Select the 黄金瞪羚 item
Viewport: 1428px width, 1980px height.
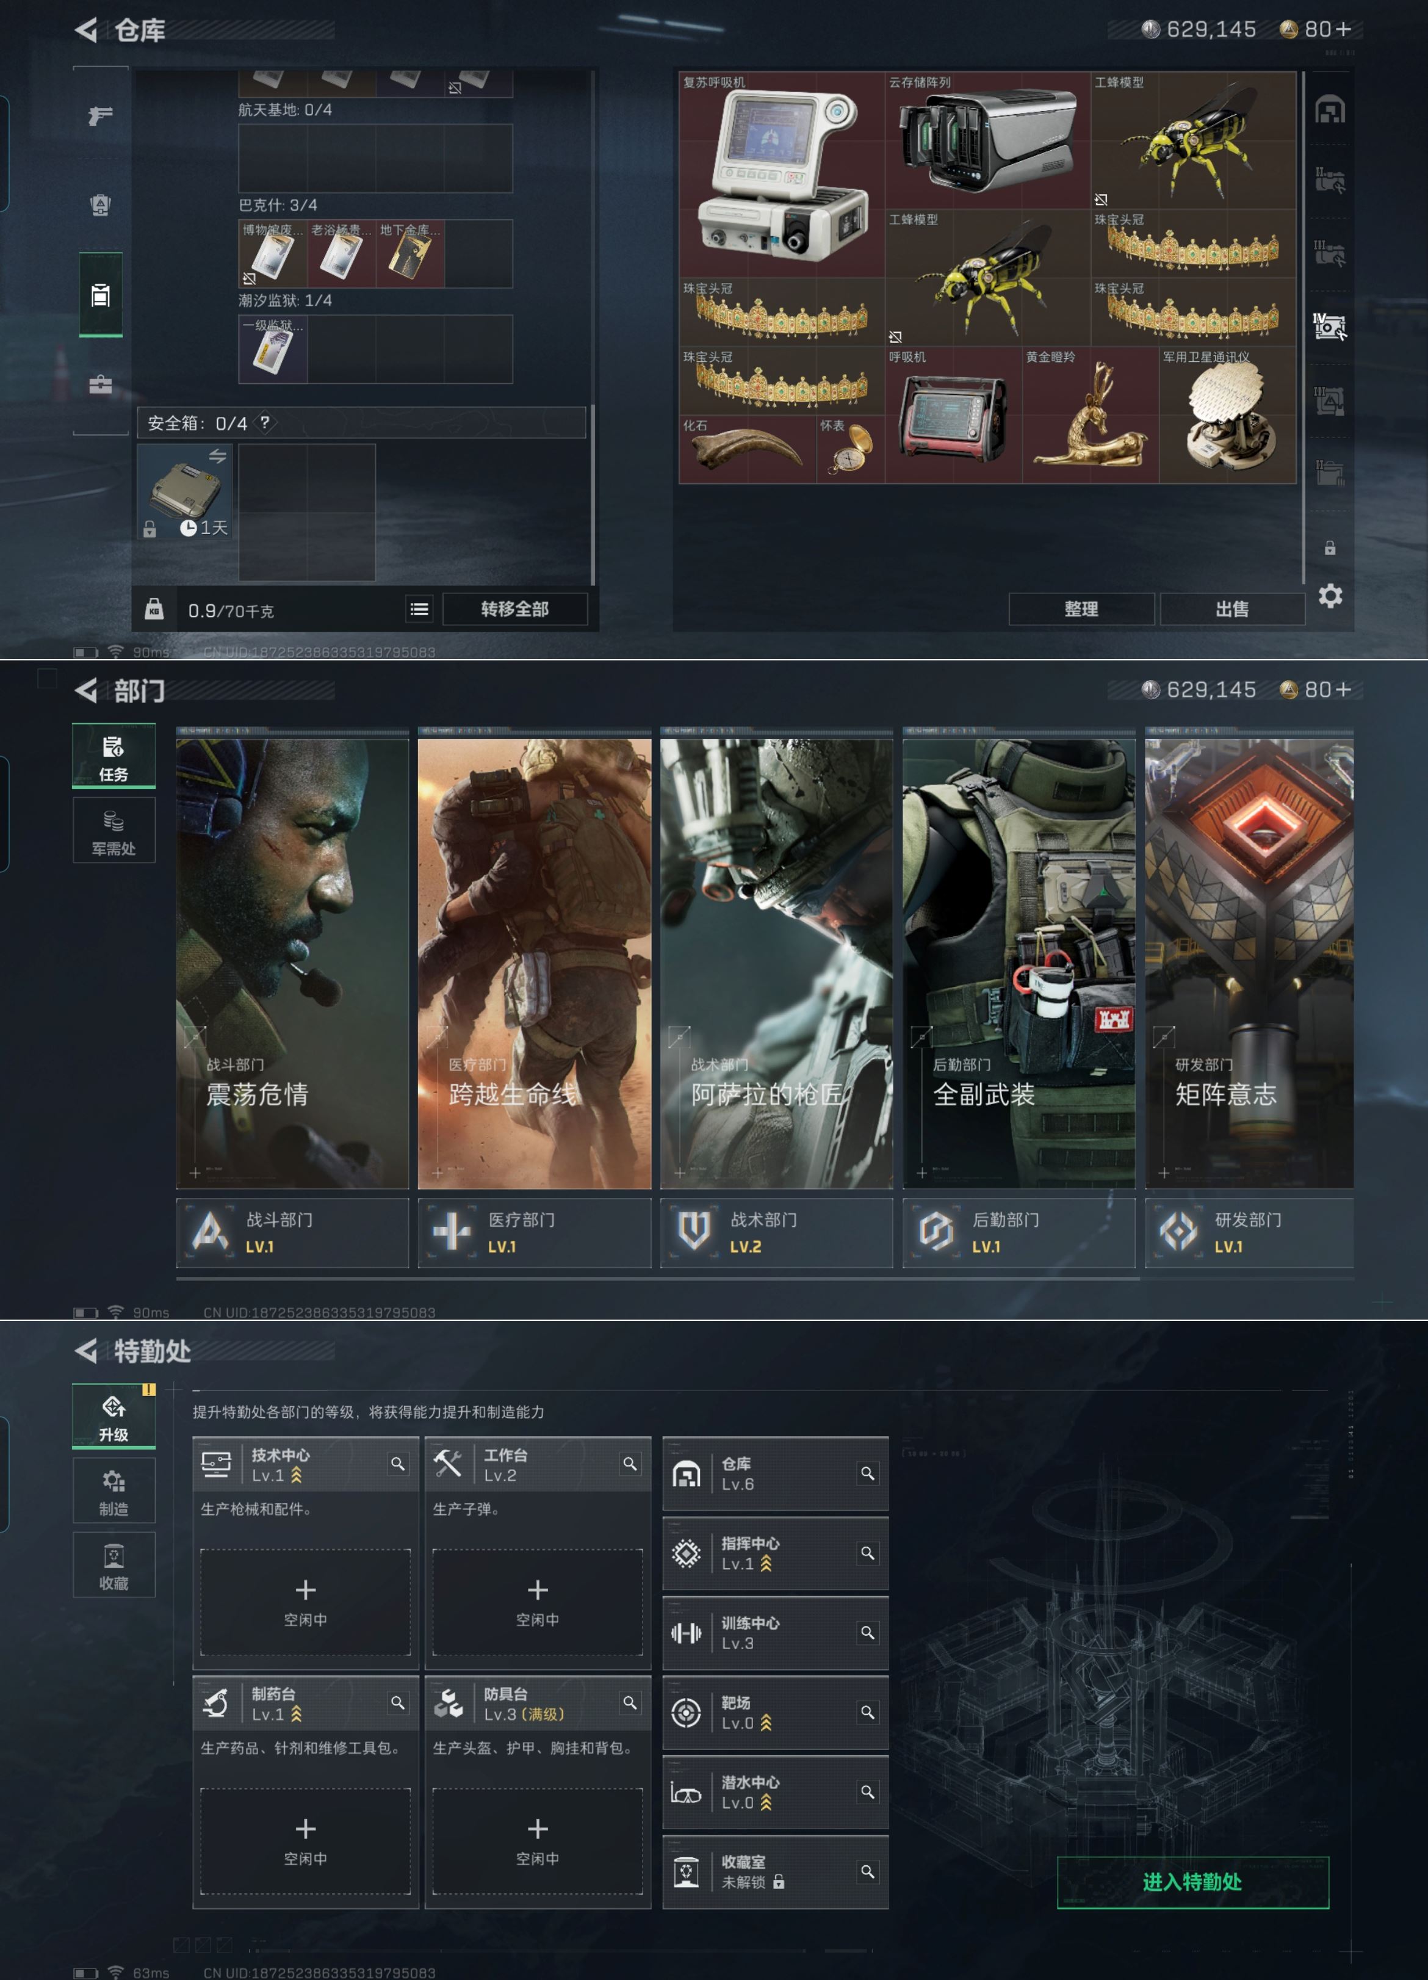(1091, 416)
